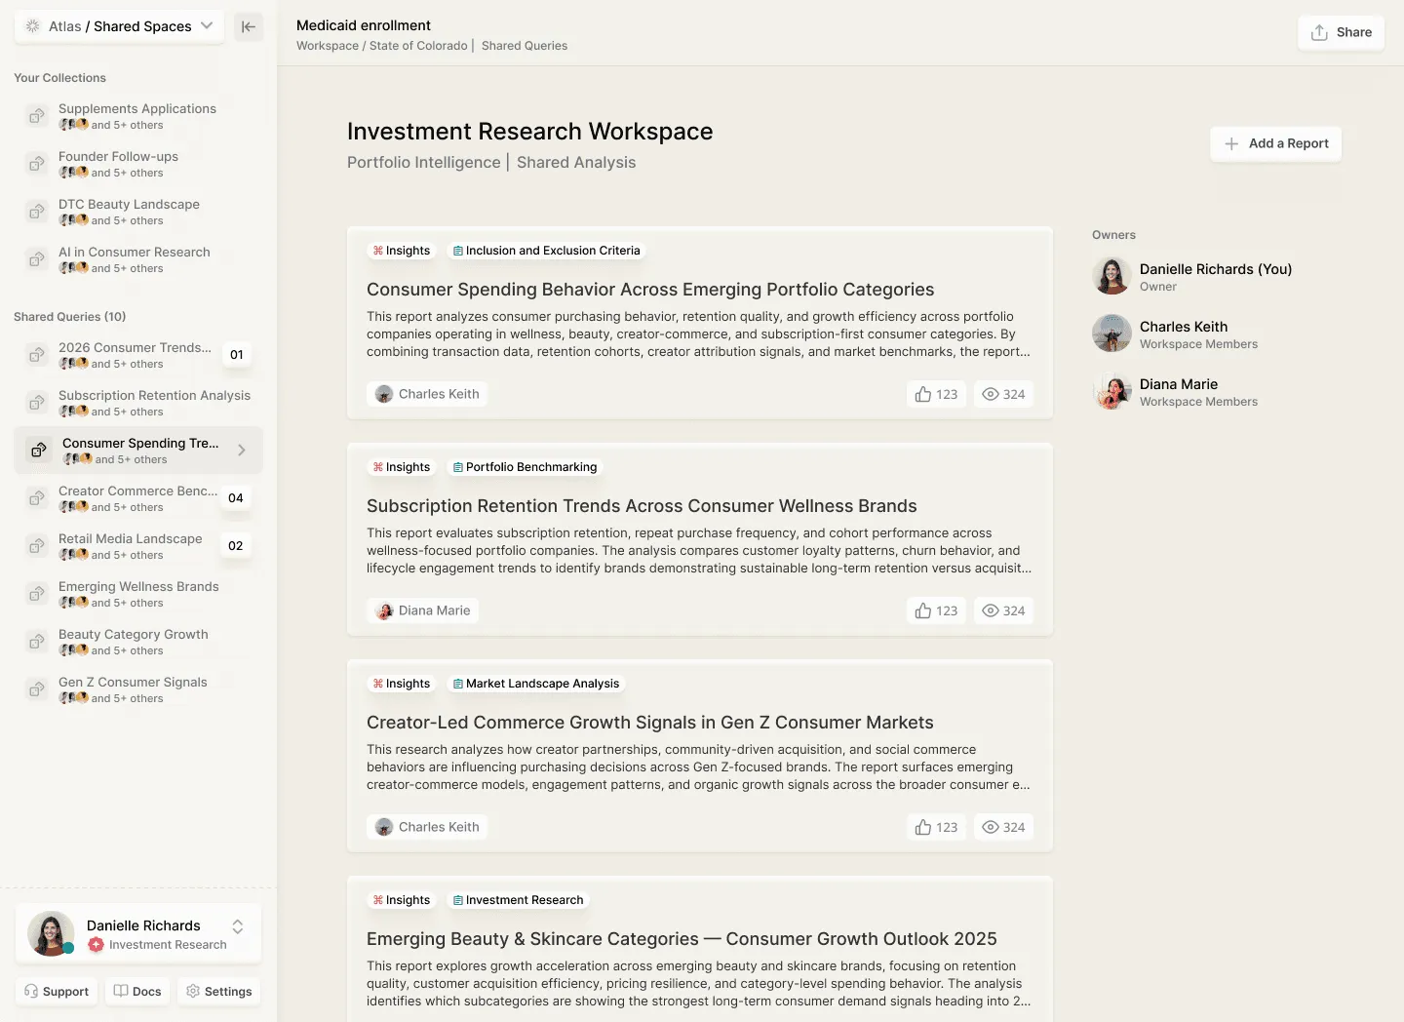Viewport: 1404px width, 1022px height.
Task: Open the Emerging Beauty & Skincare Categories report title
Action: click(682, 939)
